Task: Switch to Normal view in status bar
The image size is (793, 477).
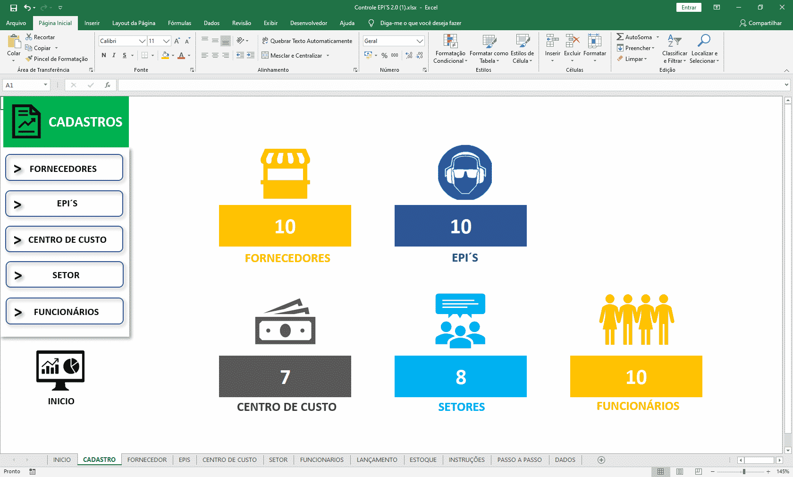Action: [660, 471]
